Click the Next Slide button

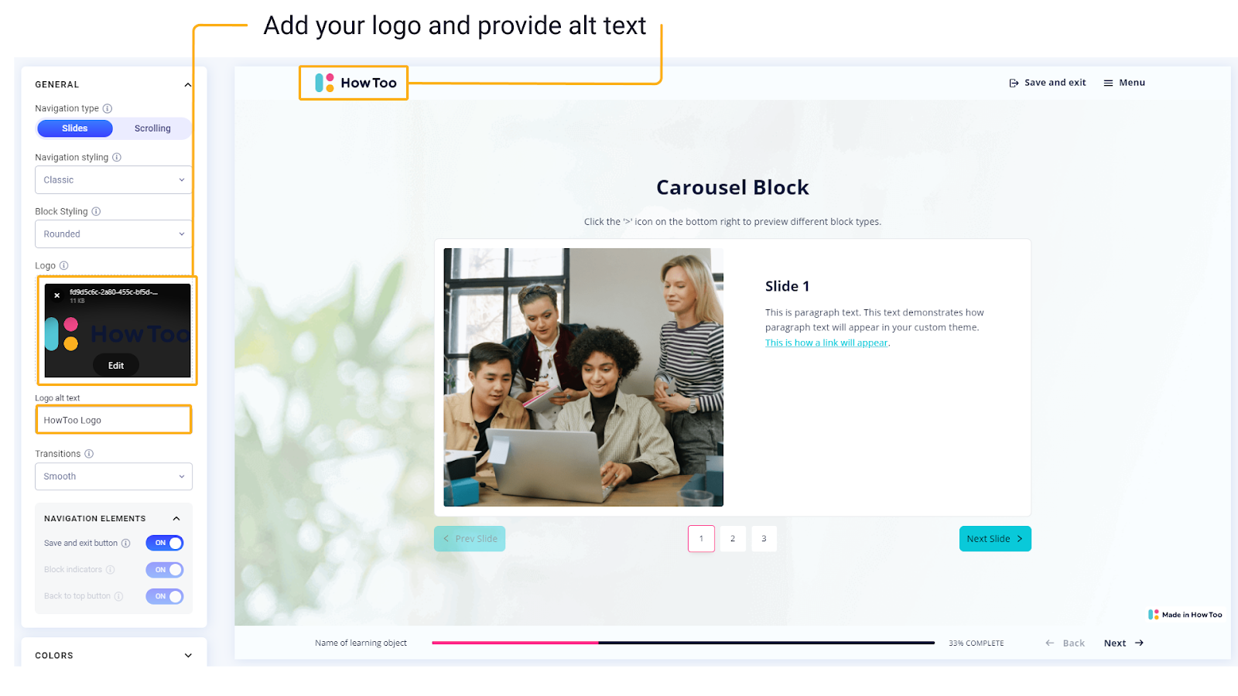tap(994, 539)
